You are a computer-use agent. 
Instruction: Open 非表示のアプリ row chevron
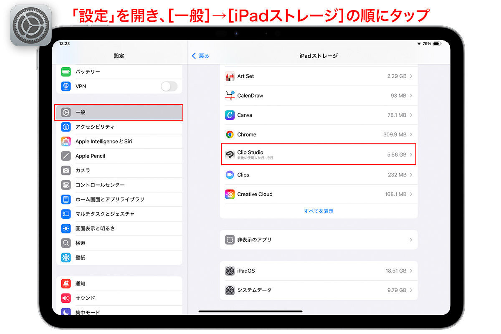[411, 240]
